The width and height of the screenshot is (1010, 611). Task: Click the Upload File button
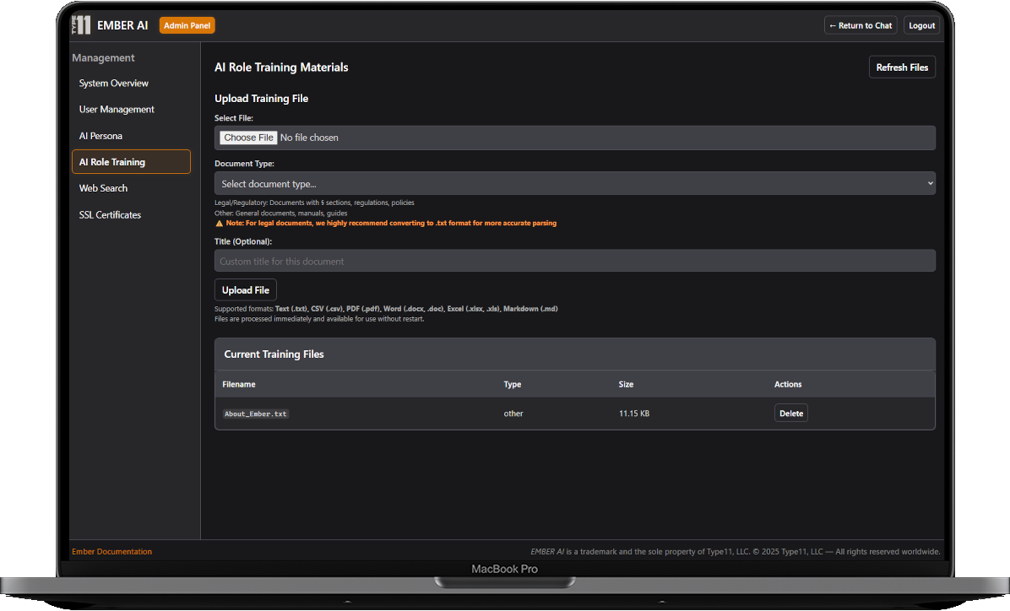[246, 289]
